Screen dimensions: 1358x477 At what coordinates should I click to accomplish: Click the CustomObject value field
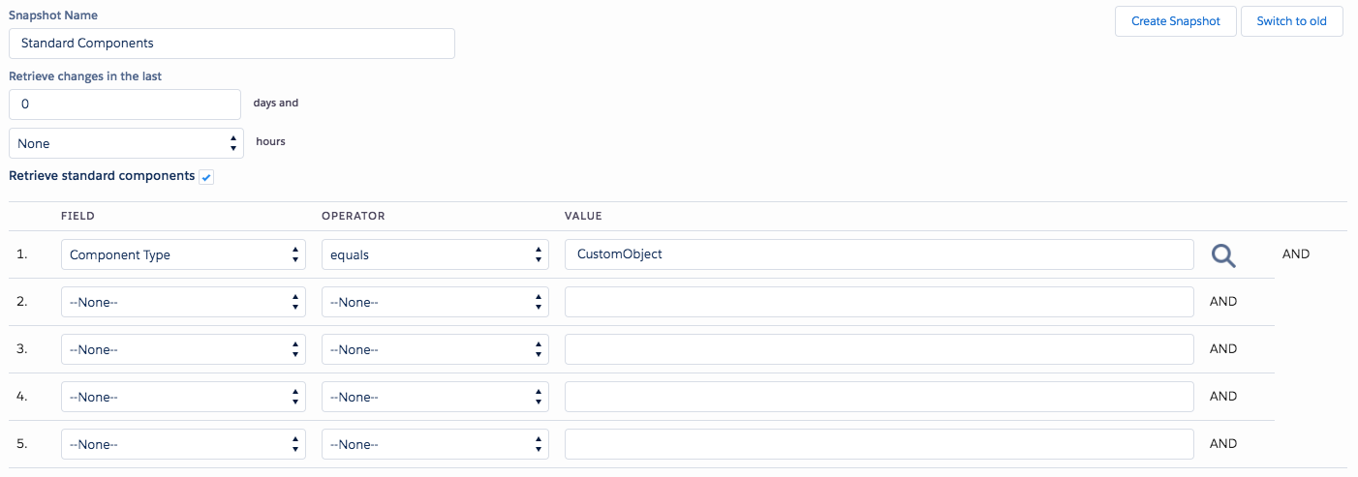click(x=879, y=254)
